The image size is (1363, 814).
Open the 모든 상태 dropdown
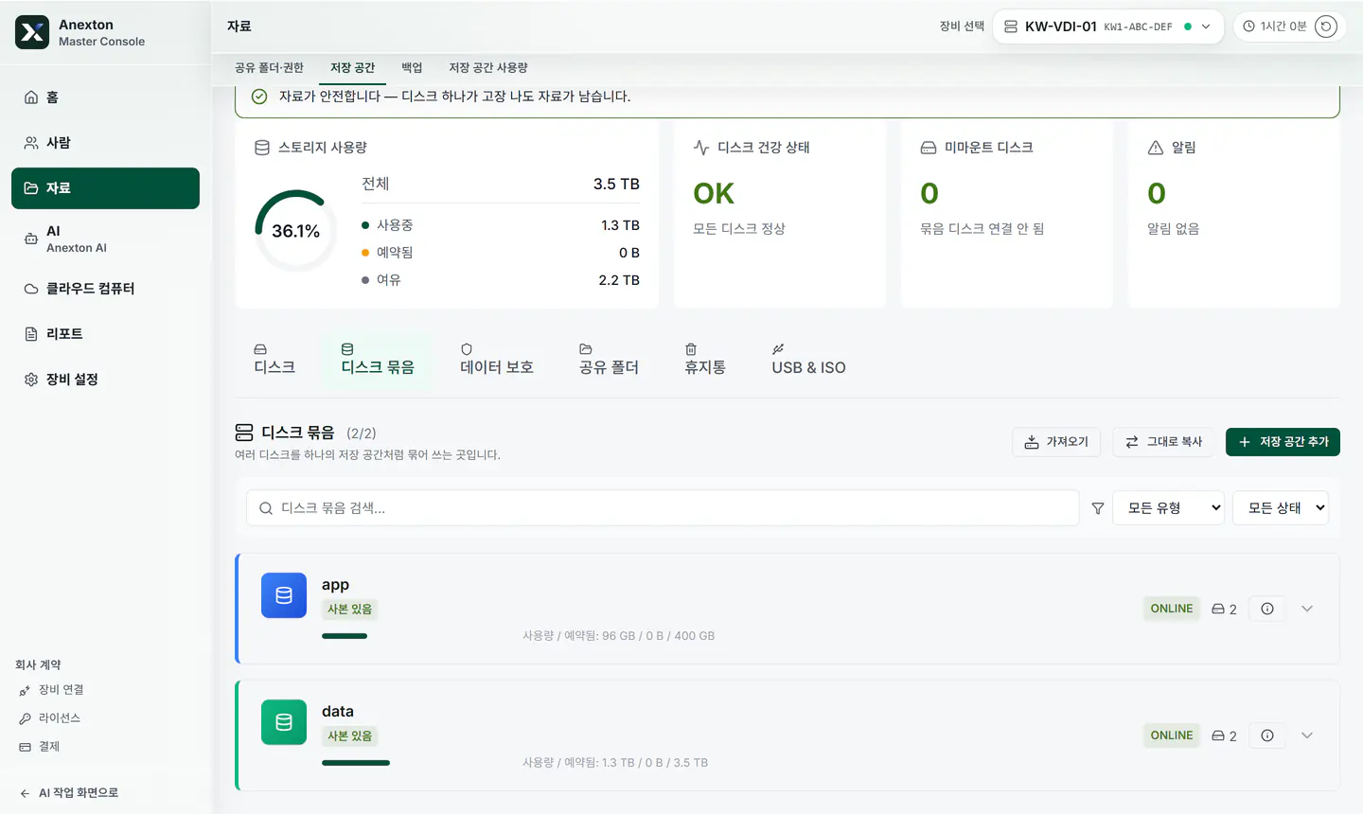click(x=1281, y=508)
